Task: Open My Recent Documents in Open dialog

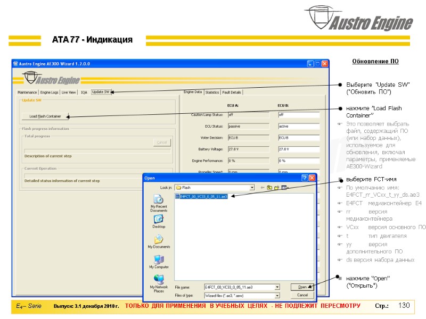Action: point(159,203)
